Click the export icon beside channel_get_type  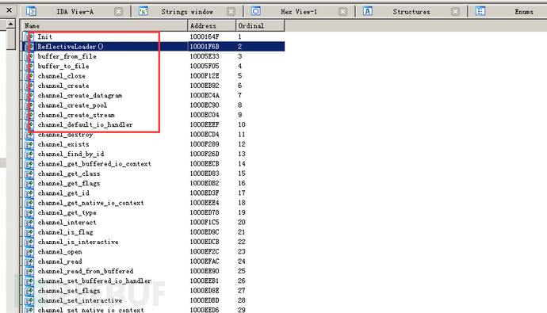[x=29, y=212]
